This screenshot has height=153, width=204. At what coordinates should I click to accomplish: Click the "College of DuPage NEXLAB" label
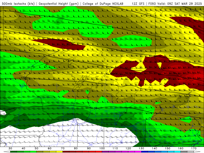click(x=103, y=4)
